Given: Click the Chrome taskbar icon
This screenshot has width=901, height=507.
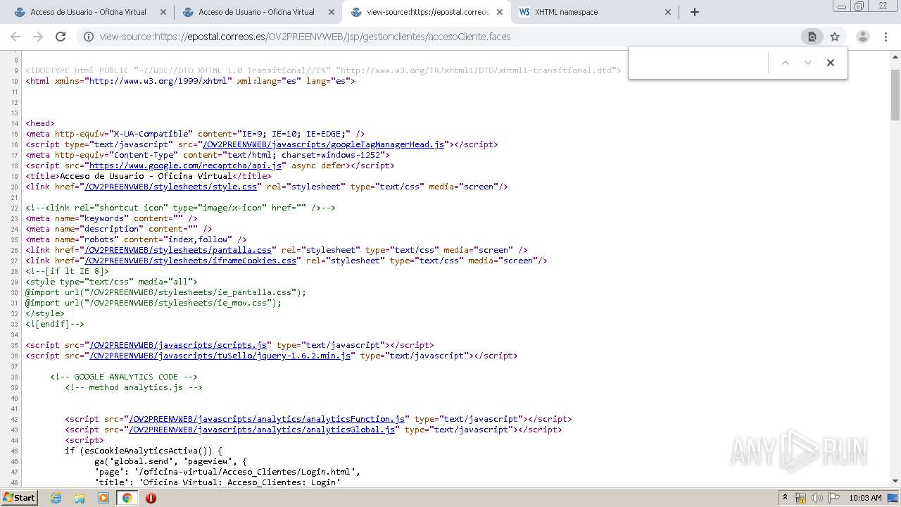Looking at the screenshot, I should [127, 498].
